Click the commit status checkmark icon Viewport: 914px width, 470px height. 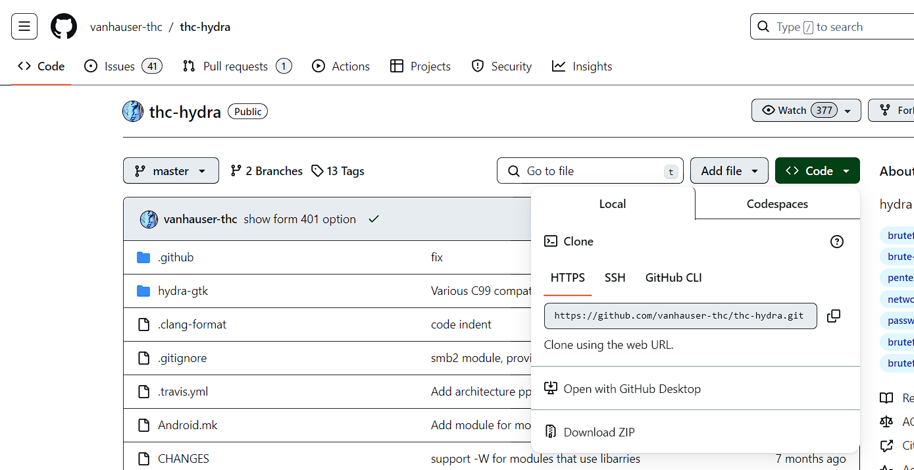[x=374, y=219]
